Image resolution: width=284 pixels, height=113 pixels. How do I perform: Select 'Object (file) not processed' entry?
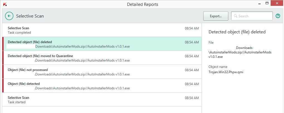(x=102, y=72)
